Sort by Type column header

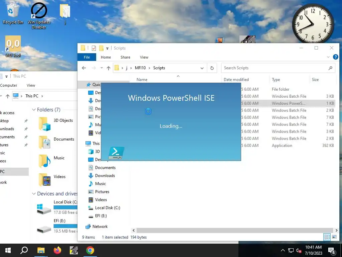276,80
